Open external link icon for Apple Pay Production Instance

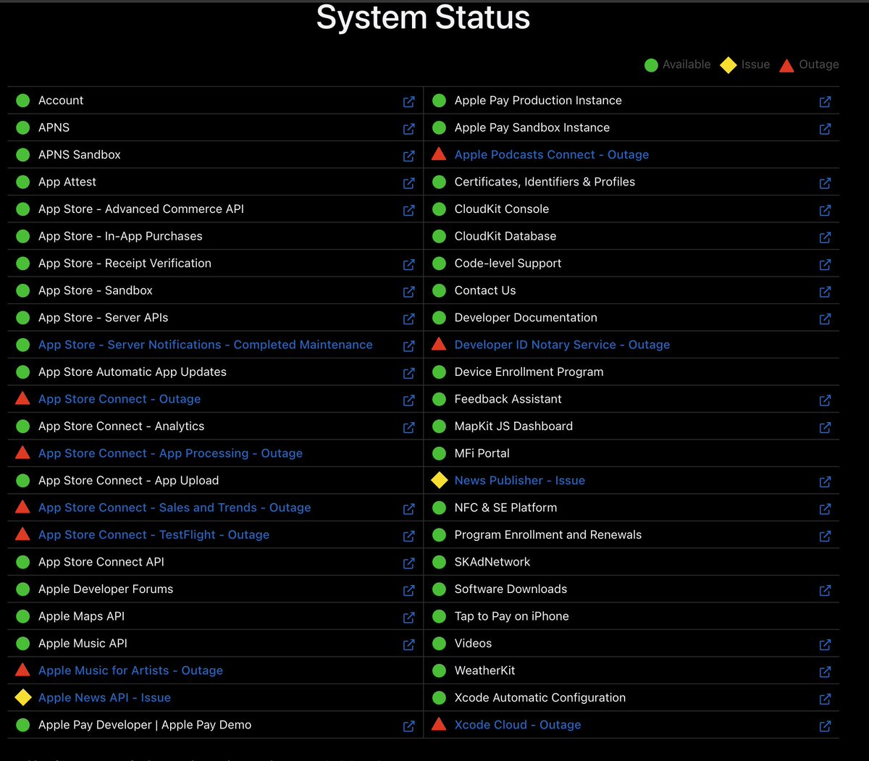(x=825, y=101)
